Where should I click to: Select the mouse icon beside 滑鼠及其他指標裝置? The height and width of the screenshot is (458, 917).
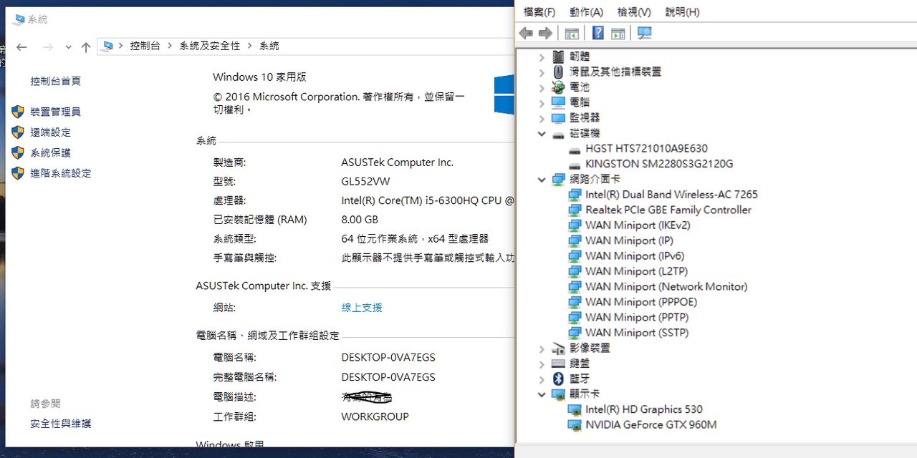click(559, 72)
